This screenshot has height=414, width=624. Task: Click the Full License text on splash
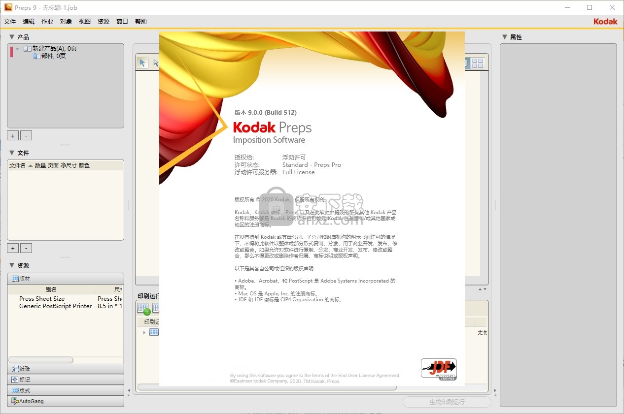click(x=298, y=172)
